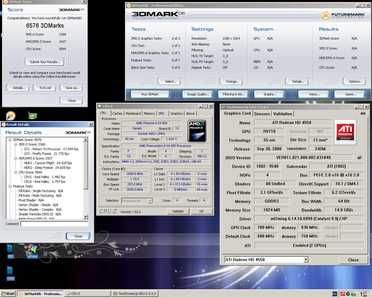Click Run 3DMark button

point(150,94)
